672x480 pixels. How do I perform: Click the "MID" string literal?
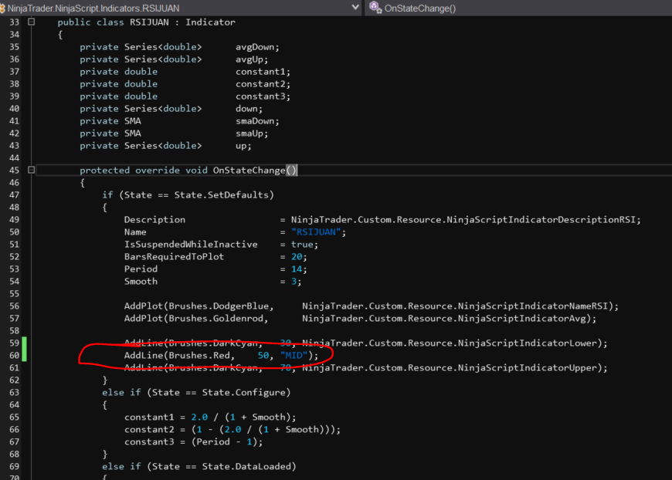[294, 356]
